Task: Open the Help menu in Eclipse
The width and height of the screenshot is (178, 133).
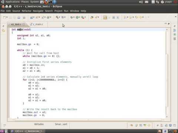Action: tap(83, 11)
